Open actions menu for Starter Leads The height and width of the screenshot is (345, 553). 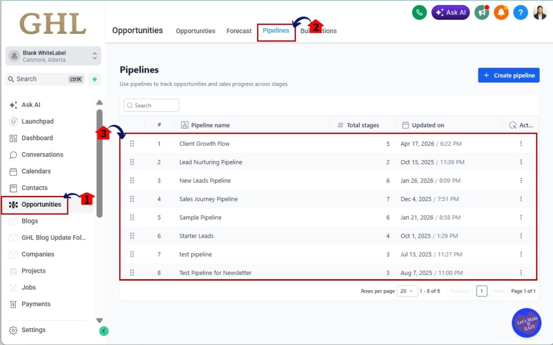click(x=521, y=236)
